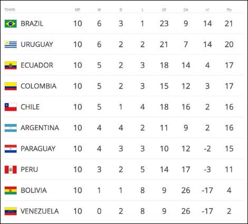Select the Paraguay flag icon
Screen dimensions: 248x224
11,149
